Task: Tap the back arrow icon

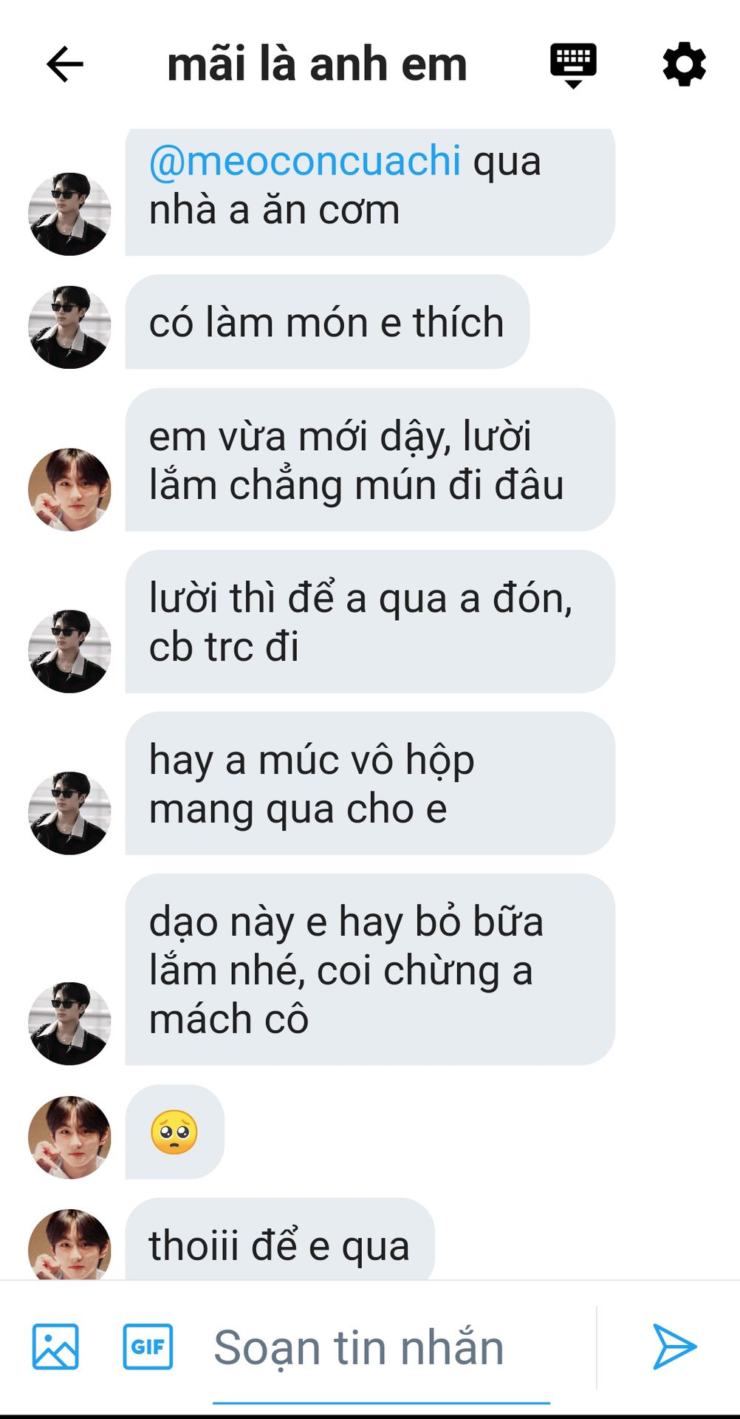Action: click(65, 64)
